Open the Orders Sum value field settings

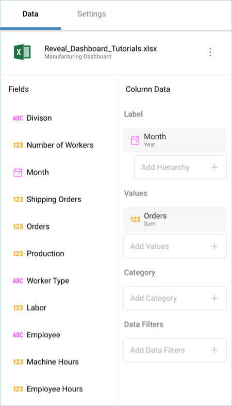coord(175,219)
